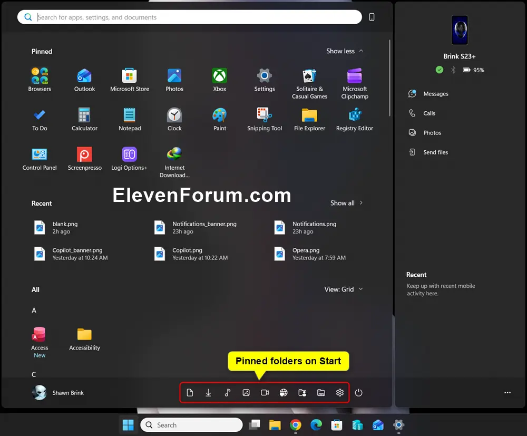Screen dimensions: 527x436
Task: Open the Clock app
Action: [x=174, y=119]
